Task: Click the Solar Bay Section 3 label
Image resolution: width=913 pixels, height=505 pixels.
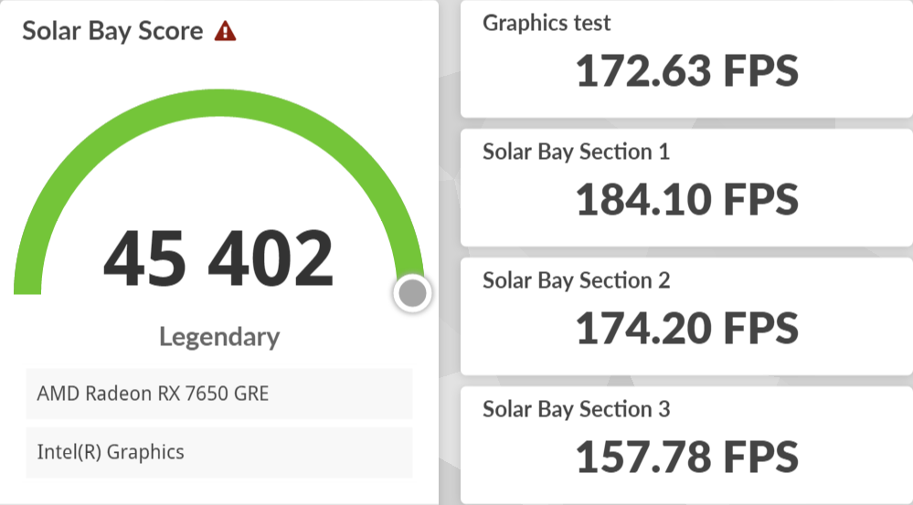Action: (577, 409)
